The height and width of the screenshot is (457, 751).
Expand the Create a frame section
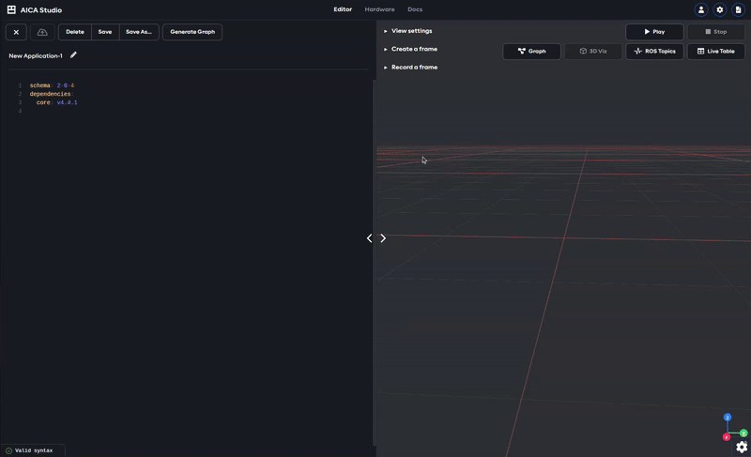tap(410, 50)
